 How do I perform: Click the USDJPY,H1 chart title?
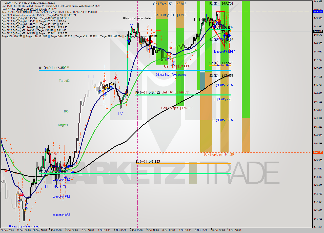[11, 2]
